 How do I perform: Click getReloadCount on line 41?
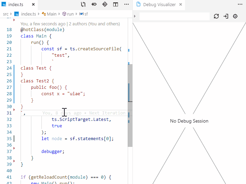coord(49,177)
